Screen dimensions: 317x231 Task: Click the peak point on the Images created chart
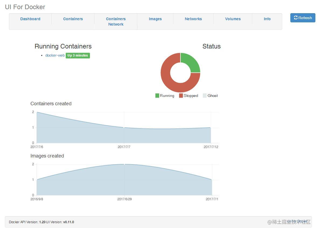124,164
